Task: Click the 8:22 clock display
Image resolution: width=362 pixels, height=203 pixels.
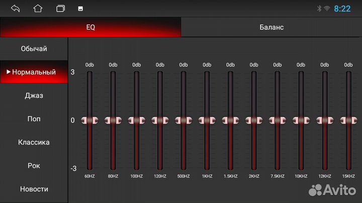Action: tap(342, 9)
